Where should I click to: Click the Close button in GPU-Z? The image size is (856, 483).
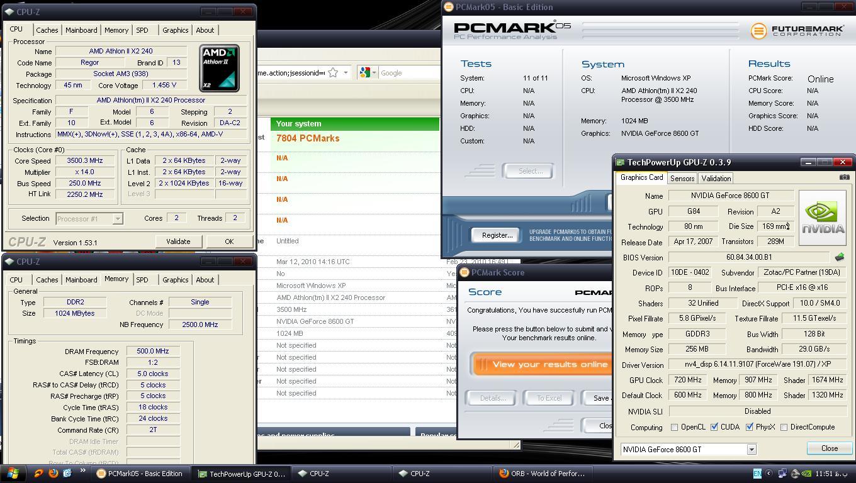point(829,448)
